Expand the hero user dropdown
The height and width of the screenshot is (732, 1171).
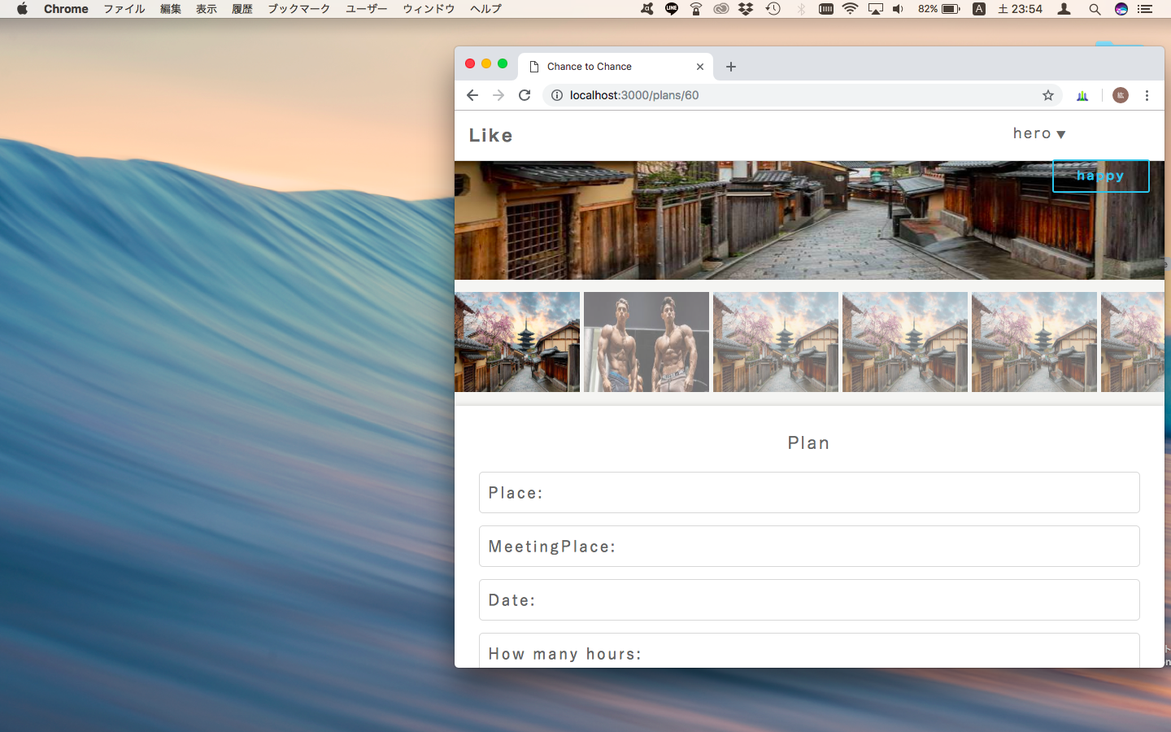click(1038, 133)
